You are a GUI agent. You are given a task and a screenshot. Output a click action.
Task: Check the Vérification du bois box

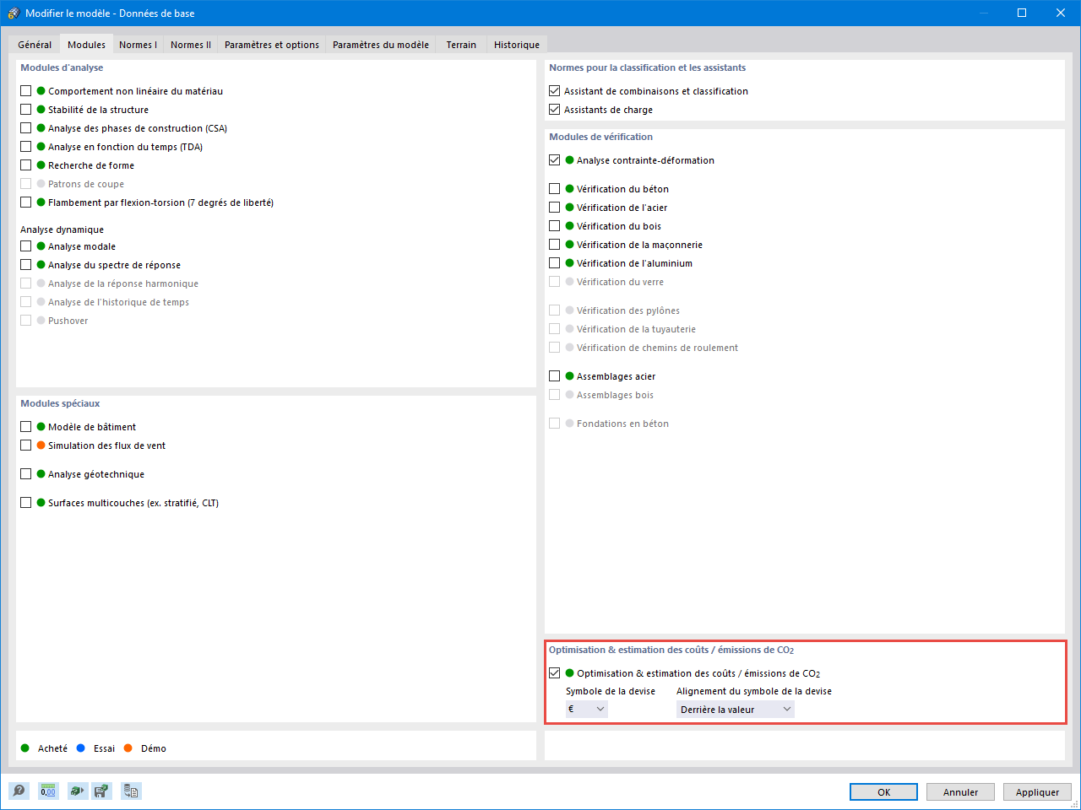(x=555, y=225)
